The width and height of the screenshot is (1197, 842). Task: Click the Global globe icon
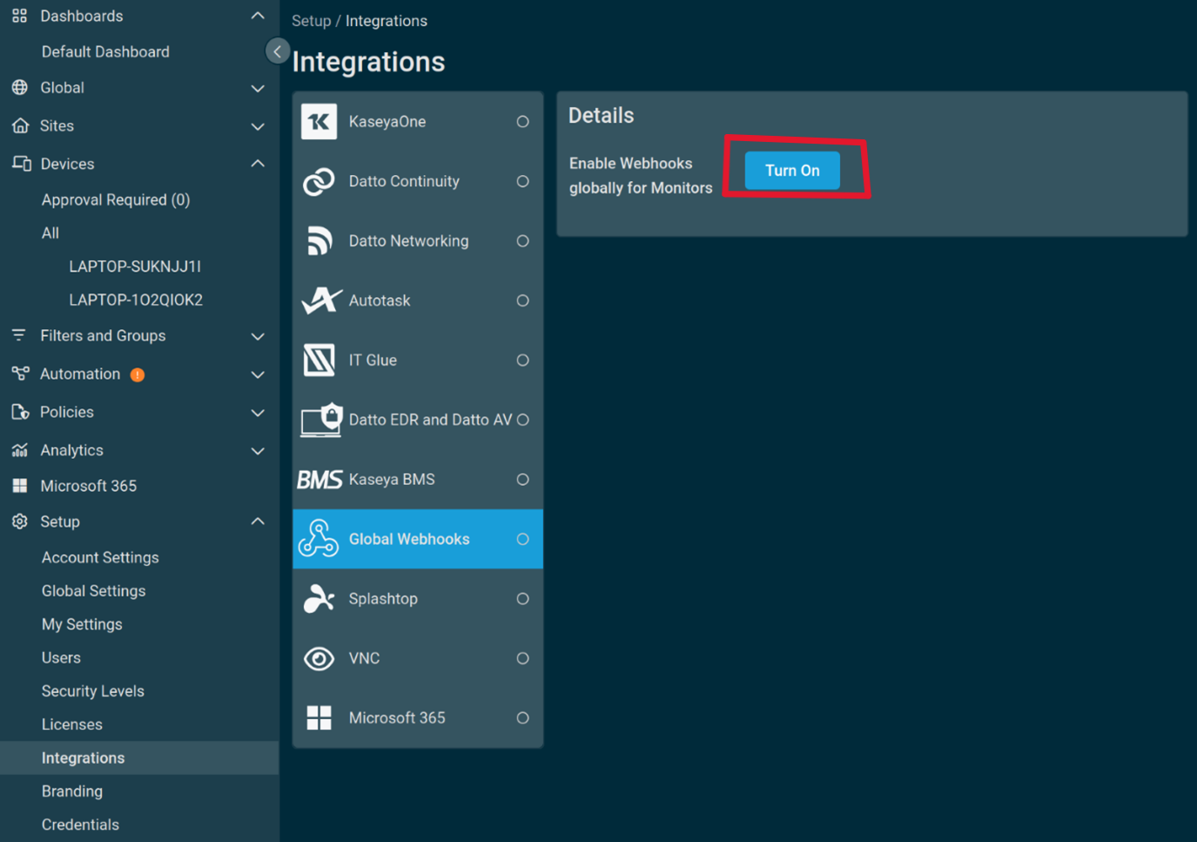(19, 87)
